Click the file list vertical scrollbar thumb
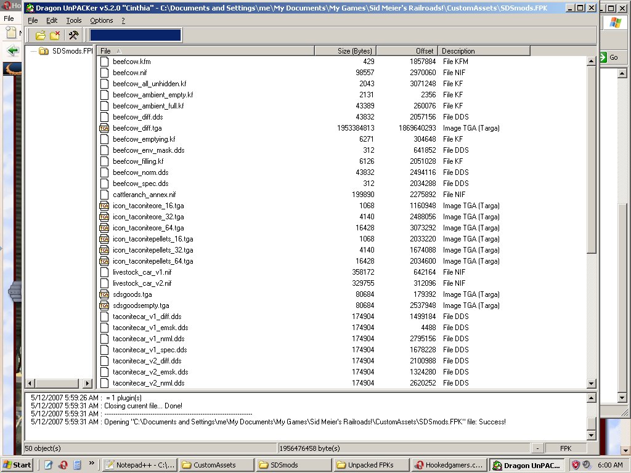 coord(591,160)
